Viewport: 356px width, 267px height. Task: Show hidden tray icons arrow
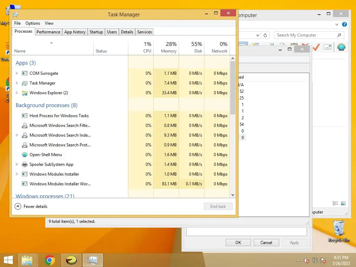pyautogui.click(x=298, y=260)
